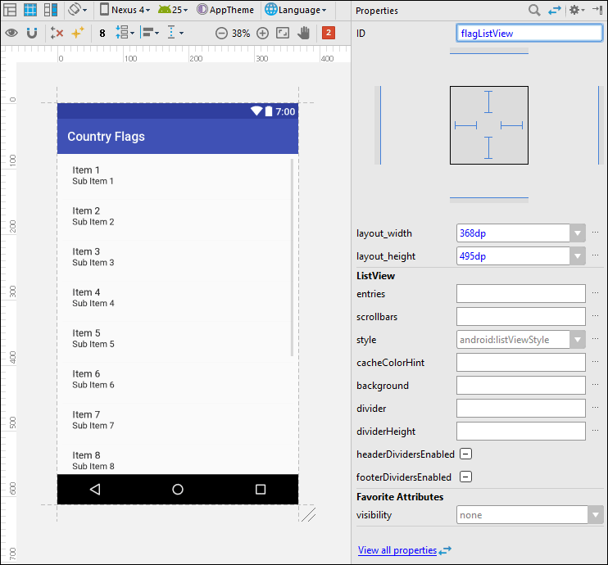
Task: Open the Pack widgets dropdown
Action: 125,33
